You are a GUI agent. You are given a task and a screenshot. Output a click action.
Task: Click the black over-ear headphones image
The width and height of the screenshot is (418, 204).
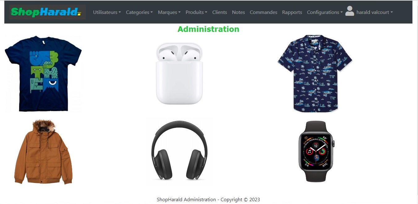click(179, 151)
